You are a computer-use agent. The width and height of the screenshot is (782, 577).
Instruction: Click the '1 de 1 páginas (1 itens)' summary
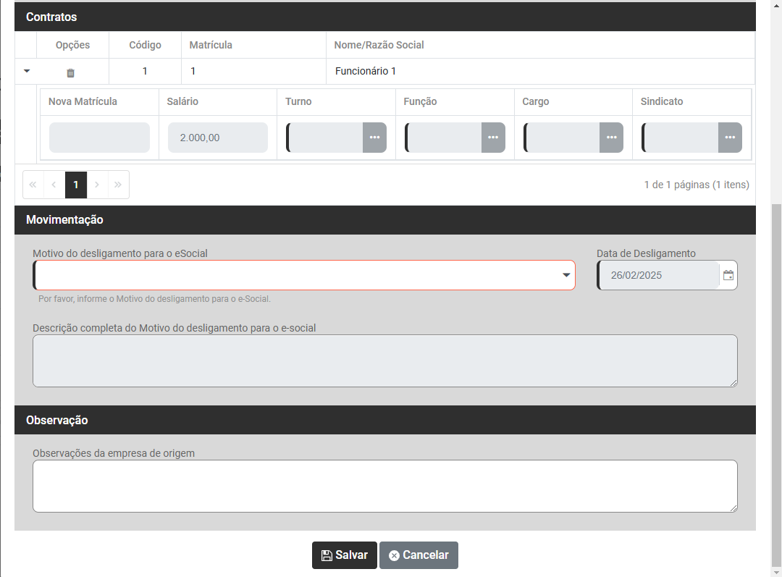click(x=697, y=185)
